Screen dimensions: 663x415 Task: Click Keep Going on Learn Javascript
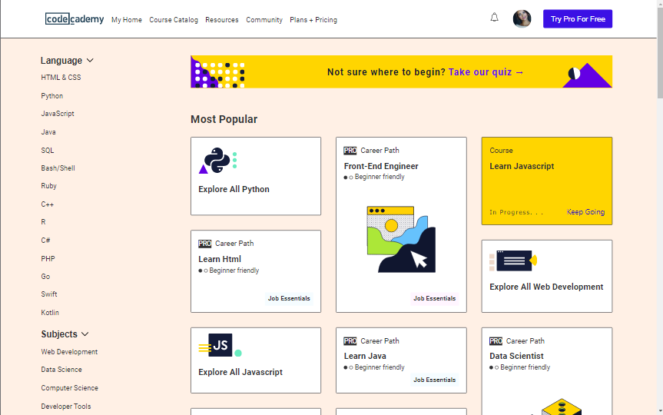pyautogui.click(x=585, y=212)
